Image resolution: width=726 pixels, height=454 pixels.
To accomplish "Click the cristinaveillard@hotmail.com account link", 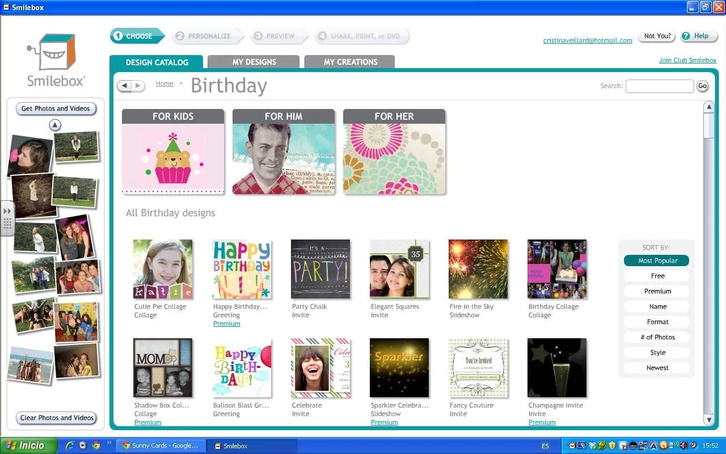I will [x=588, y=40].
